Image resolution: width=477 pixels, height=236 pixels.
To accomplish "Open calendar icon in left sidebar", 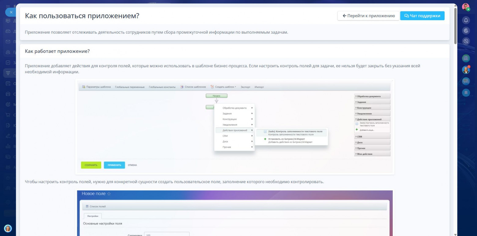I will (8, 83).
